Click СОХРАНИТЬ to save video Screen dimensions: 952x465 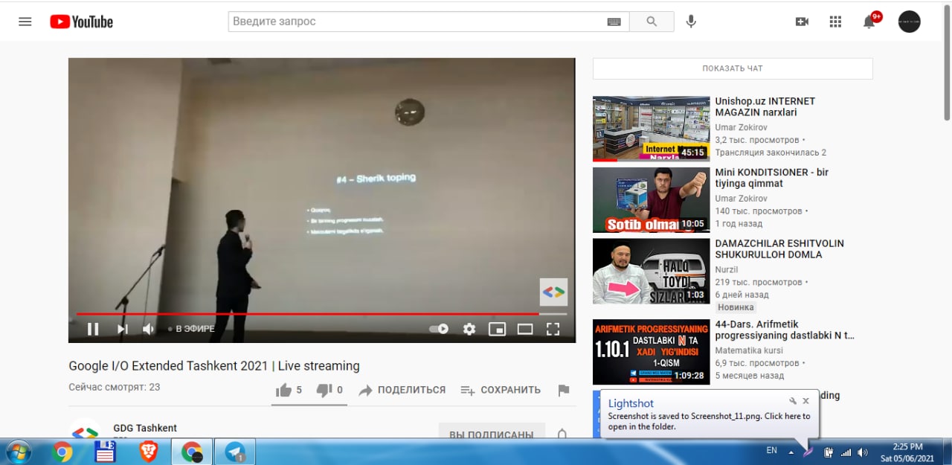500,390
